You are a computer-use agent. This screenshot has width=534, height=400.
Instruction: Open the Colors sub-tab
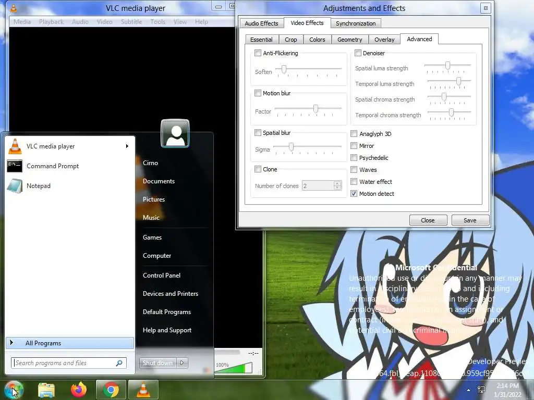(317, 40)
